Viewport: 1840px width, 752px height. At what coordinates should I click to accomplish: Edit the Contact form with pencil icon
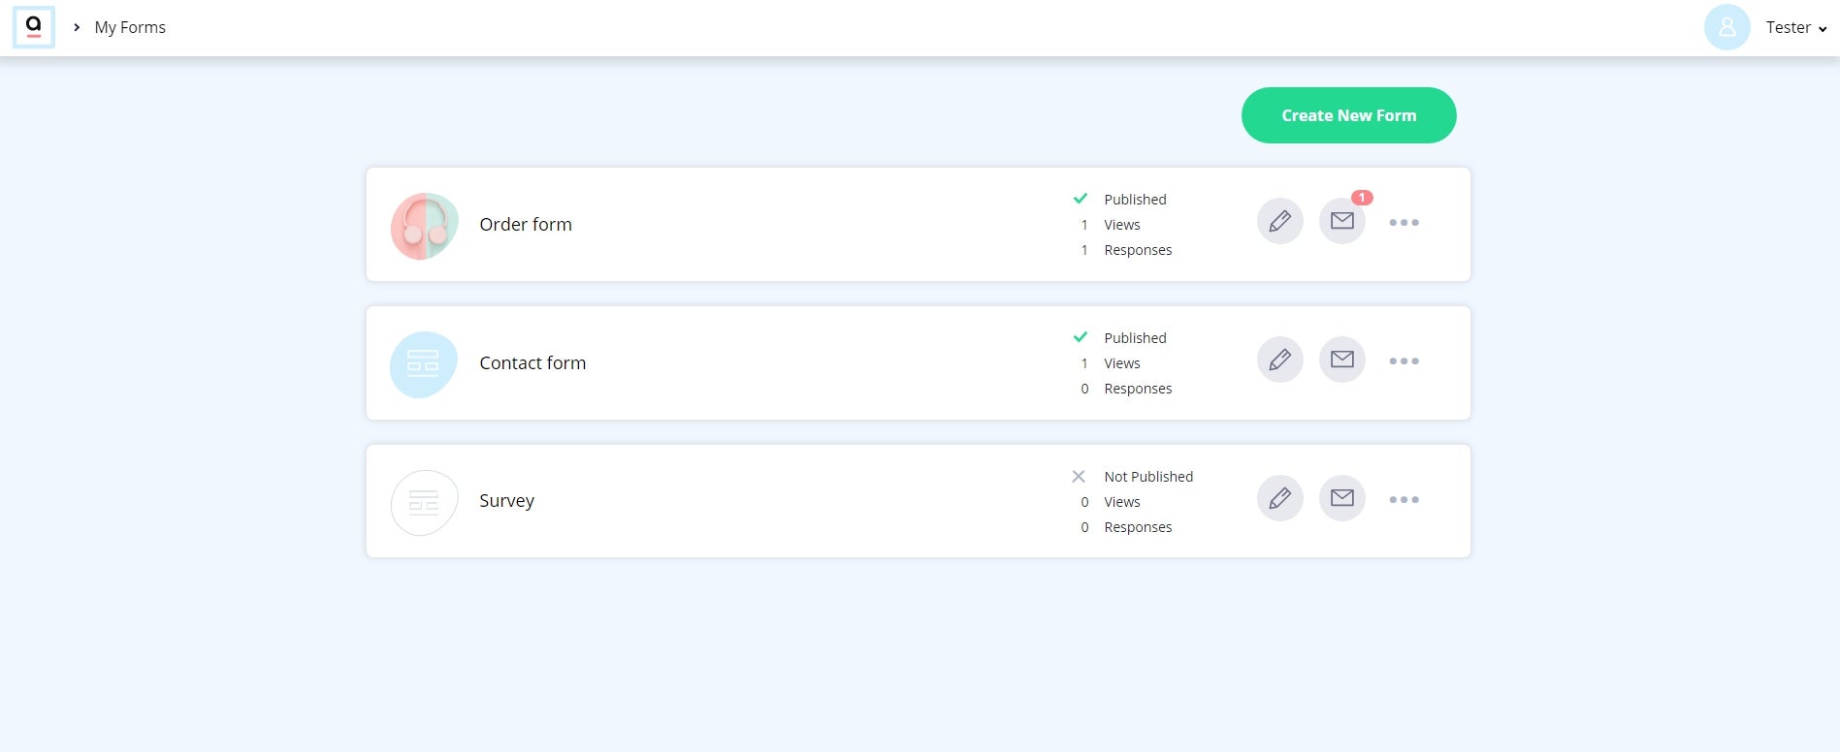1279,360
